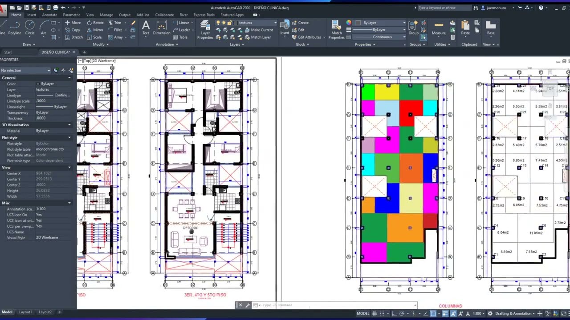Click the Text annotation tool
This screenshot has width=570, height=320.
click(146, 28)
